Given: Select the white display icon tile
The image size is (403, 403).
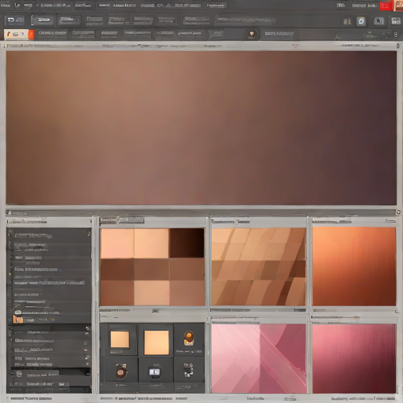Looking at the screenshot, I should point(154,372).
